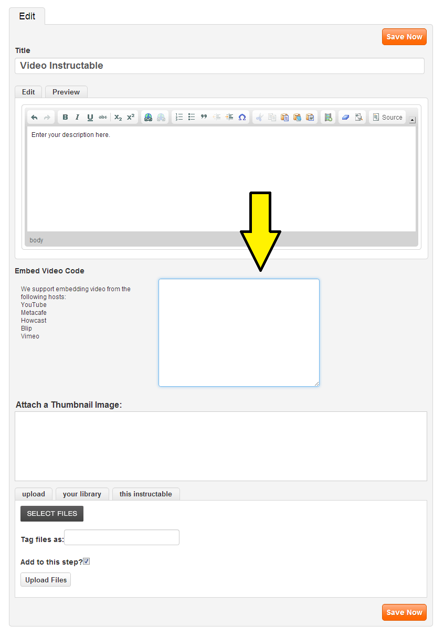Image resolution: width=444 pixels, height=637 pixels.
Task: Click the Remove Format eraser icon
Action: pyautogui.click(x=345, y=118)
